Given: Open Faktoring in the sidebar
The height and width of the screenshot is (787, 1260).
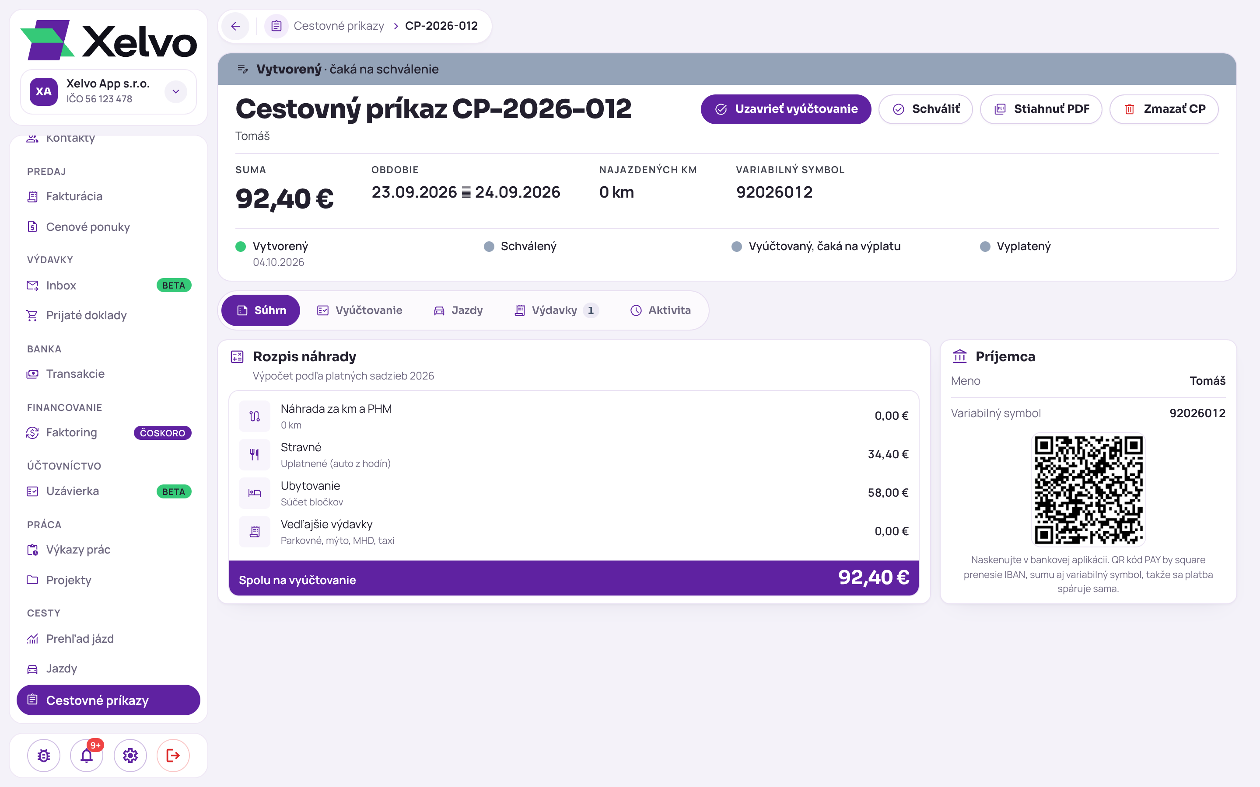Looking at the screenshot, I should pos(108,432).
